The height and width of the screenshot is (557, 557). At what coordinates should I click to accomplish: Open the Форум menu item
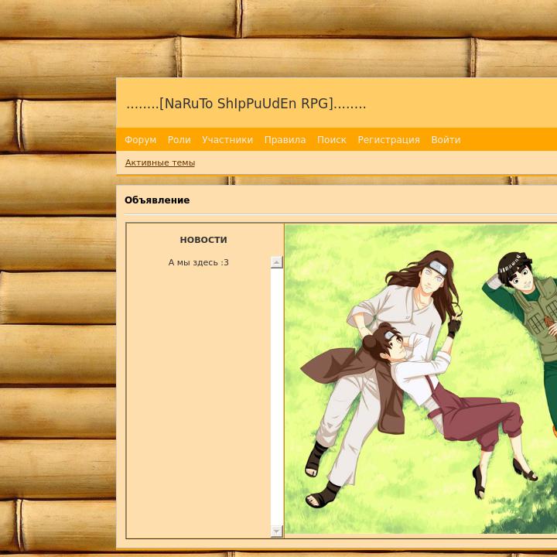pyautogui.click(x=140, y=139)
